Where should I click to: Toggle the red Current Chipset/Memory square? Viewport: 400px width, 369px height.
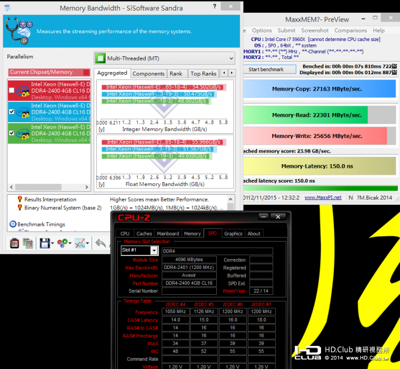click(x=86, y=72)
